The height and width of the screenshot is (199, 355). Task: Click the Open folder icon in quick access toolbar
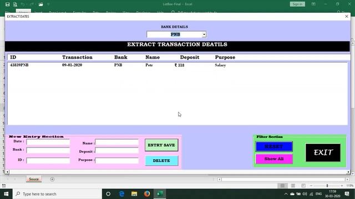point(40,4)
